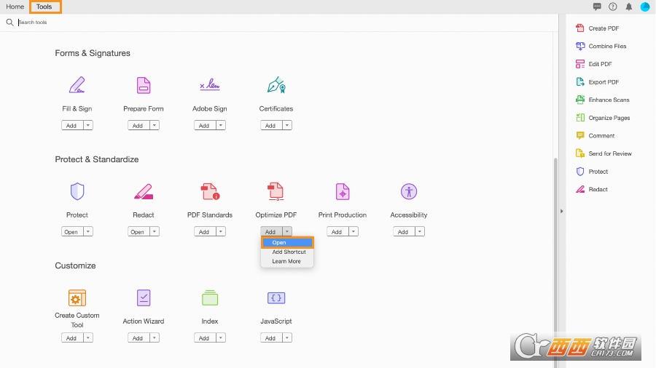Image resolution: width=656 pixels, height=368 pixels.
Task: Open Protect shortcut in right pane
Action: [592, 172]
